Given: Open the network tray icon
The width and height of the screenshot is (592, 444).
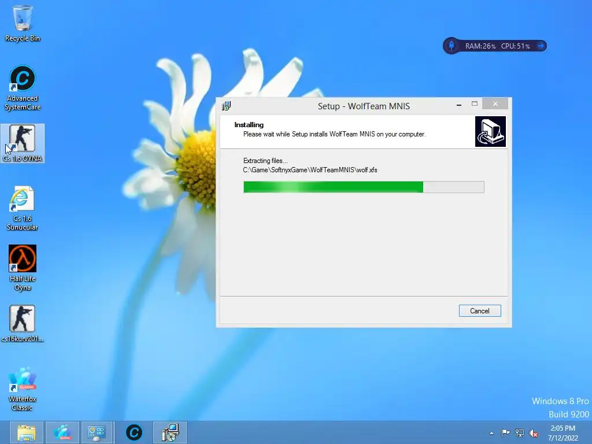Looking at the screenshot, I should tap(520, 433).
